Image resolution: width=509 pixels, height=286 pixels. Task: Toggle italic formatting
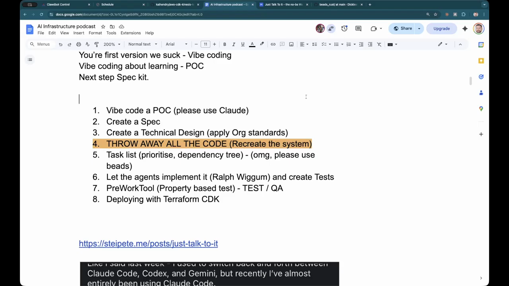[233, 44]
